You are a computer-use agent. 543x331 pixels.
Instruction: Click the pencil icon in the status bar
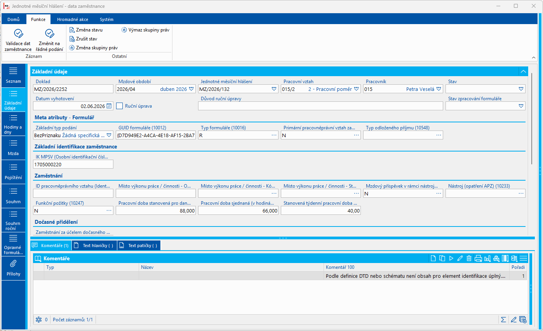coord(513,319)
